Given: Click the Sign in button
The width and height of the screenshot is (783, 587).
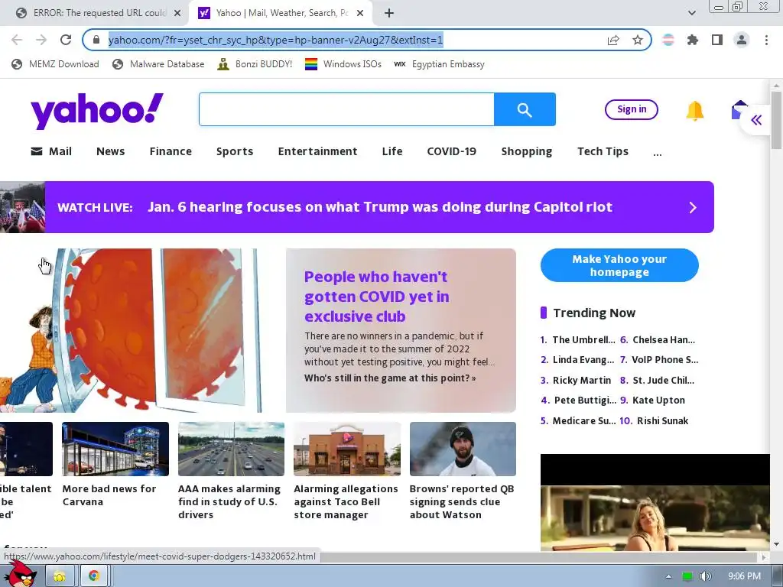Looking at the screenshot, I should pos(631,109).
